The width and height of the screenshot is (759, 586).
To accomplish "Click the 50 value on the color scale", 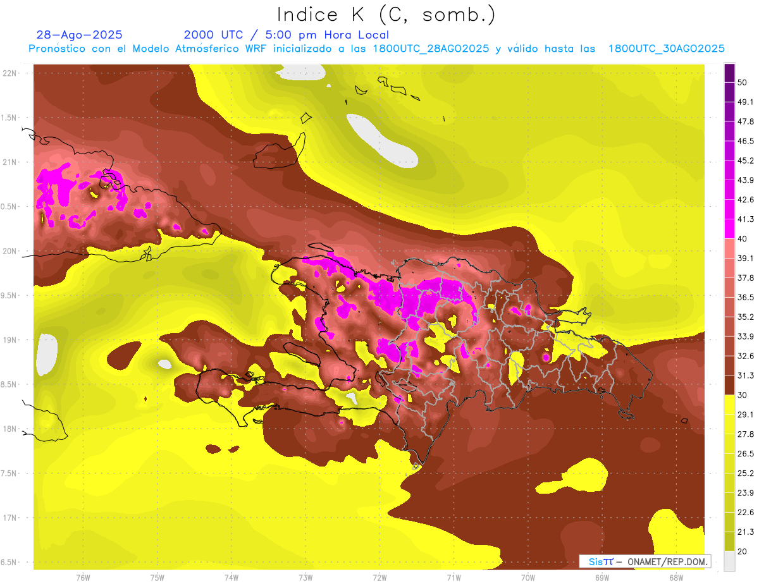I will click(742, 82).
